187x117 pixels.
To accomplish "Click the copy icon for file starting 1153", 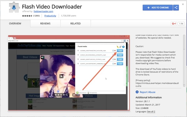I will [x=113, y=51].
